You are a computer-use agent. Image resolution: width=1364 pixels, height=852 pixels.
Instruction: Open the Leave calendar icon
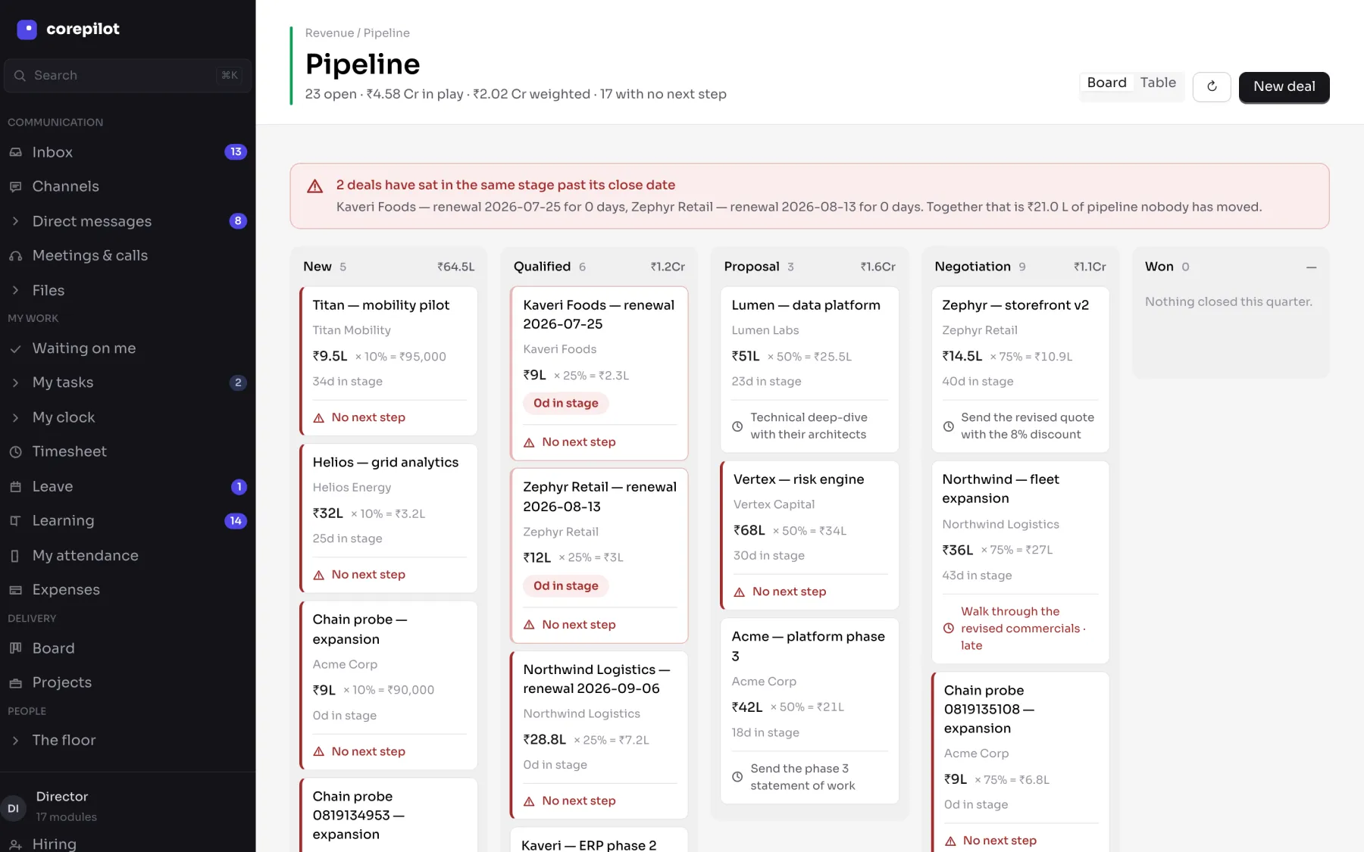(x=15, y=486)
